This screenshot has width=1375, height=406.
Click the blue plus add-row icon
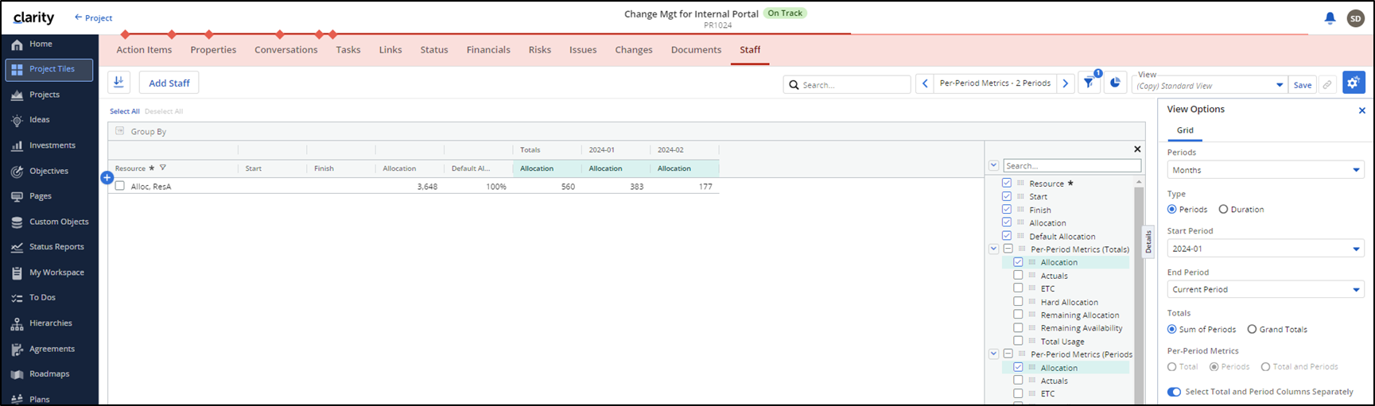pos(107,178)
